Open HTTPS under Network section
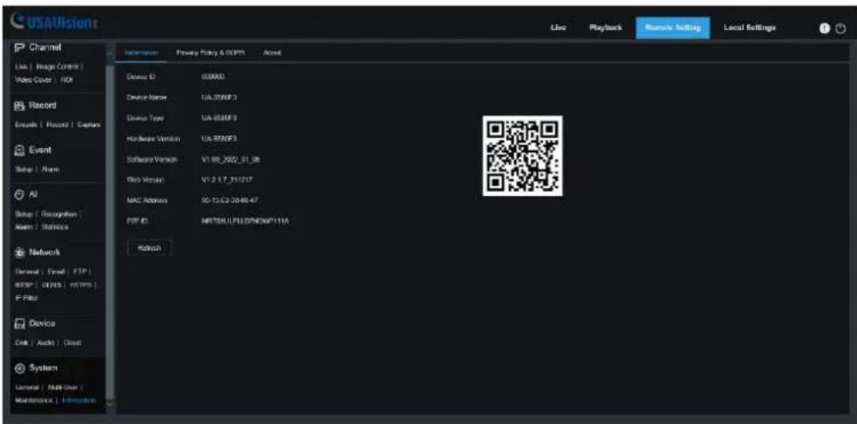The height and width of the screenshot is (424, 857). (x=81, y=285)
